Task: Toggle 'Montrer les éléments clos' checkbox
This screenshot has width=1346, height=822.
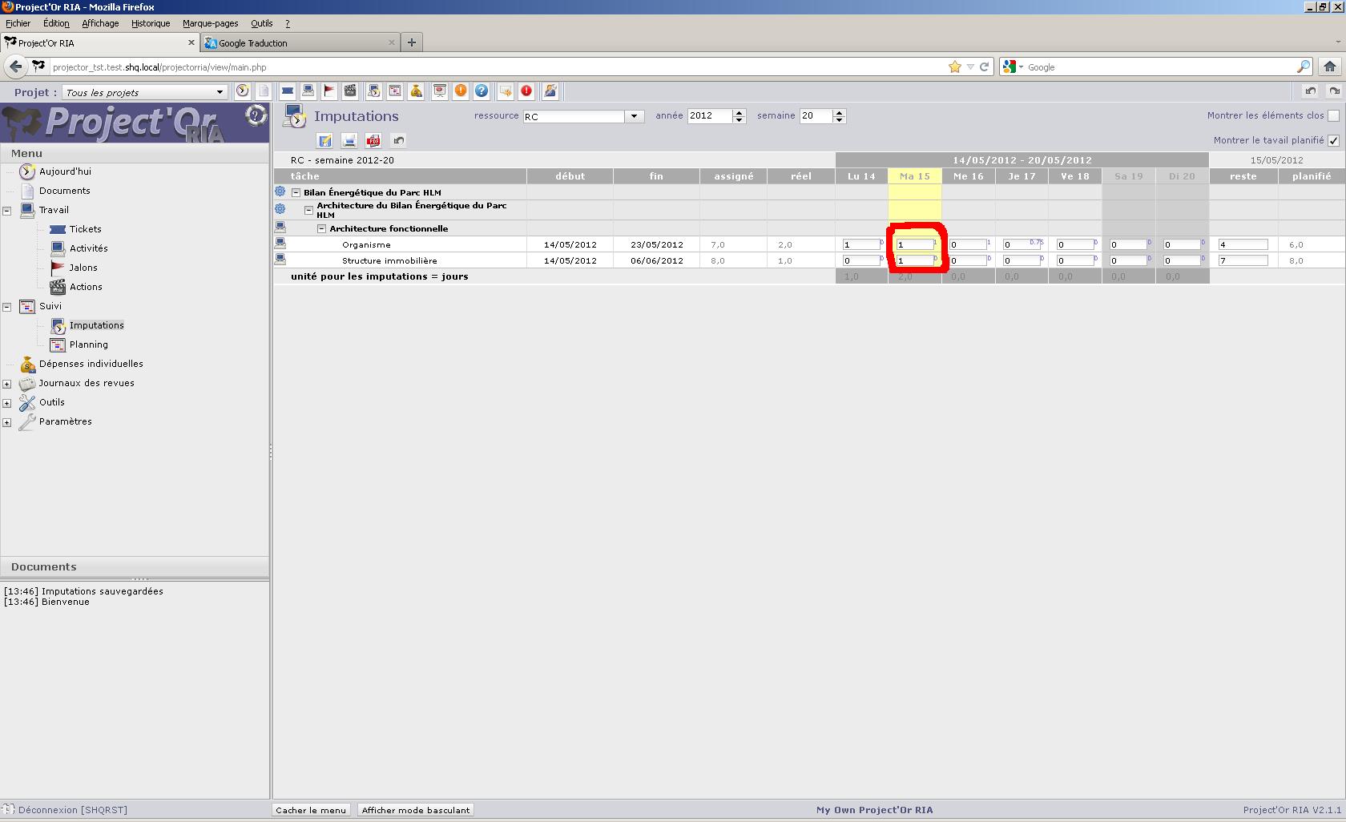Action: point(1333,116)
